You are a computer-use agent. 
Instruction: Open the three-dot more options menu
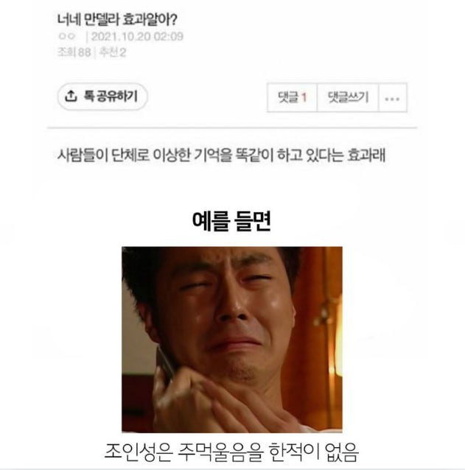coord(393,98)
